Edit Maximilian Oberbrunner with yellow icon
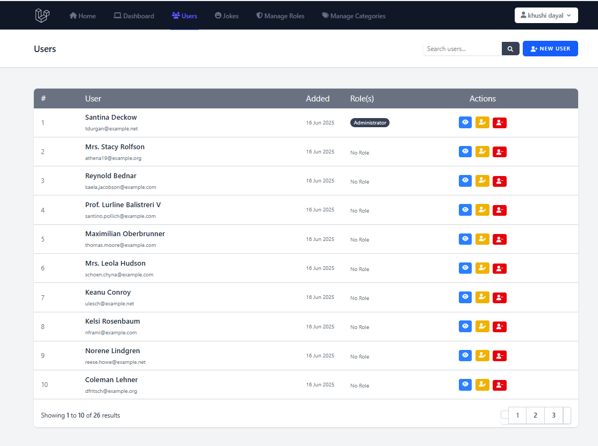This screenshot has height=446, width=598. (482, 239)
